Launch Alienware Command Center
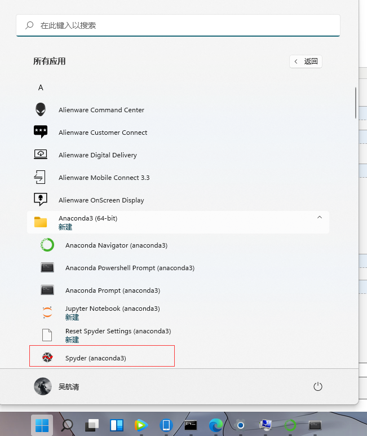This screenshot has height=436, width=367. click(178, 110)
